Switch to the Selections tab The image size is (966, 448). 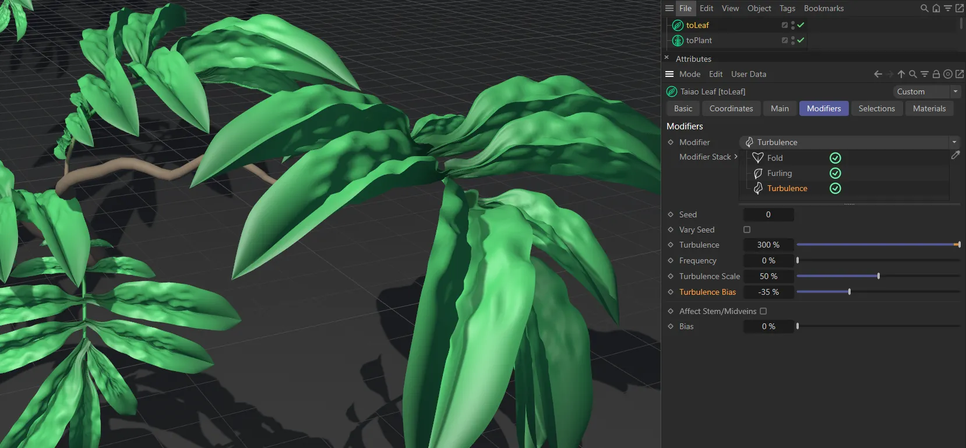(877, 108)
